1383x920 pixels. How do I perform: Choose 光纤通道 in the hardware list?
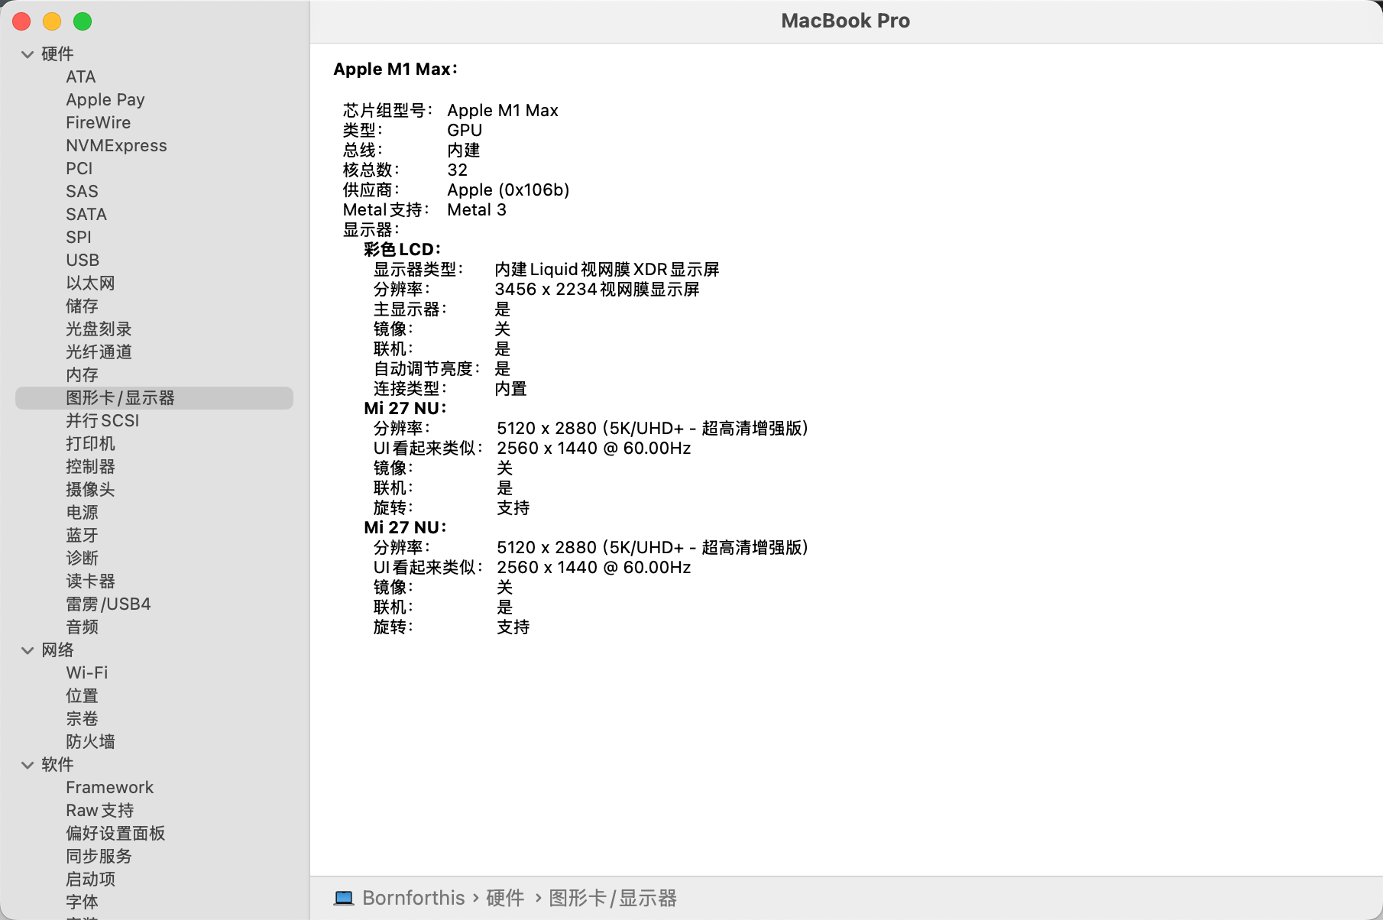(99, 352)
